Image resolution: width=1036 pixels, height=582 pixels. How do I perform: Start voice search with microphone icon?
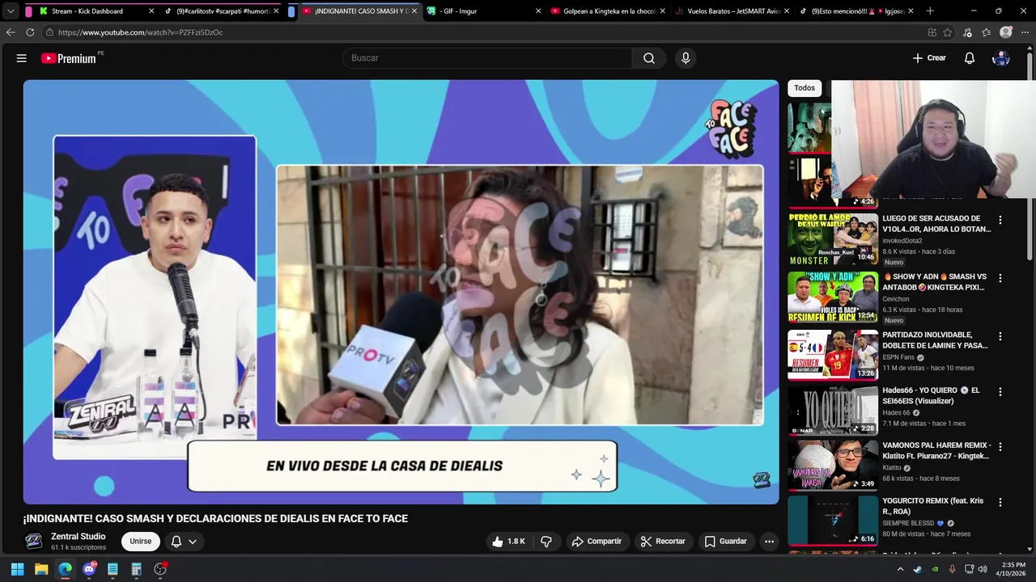(686, 58)
